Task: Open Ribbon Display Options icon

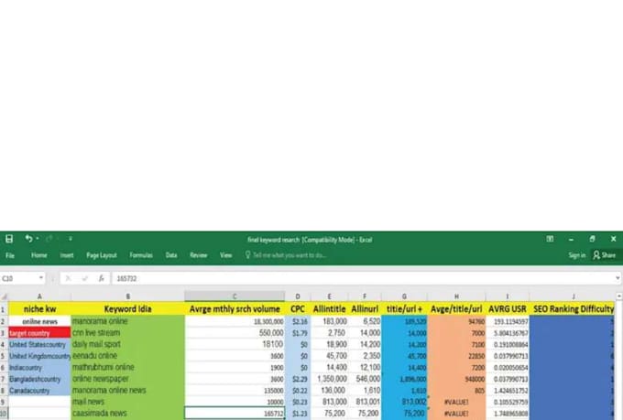Action: tap(550, 239)
